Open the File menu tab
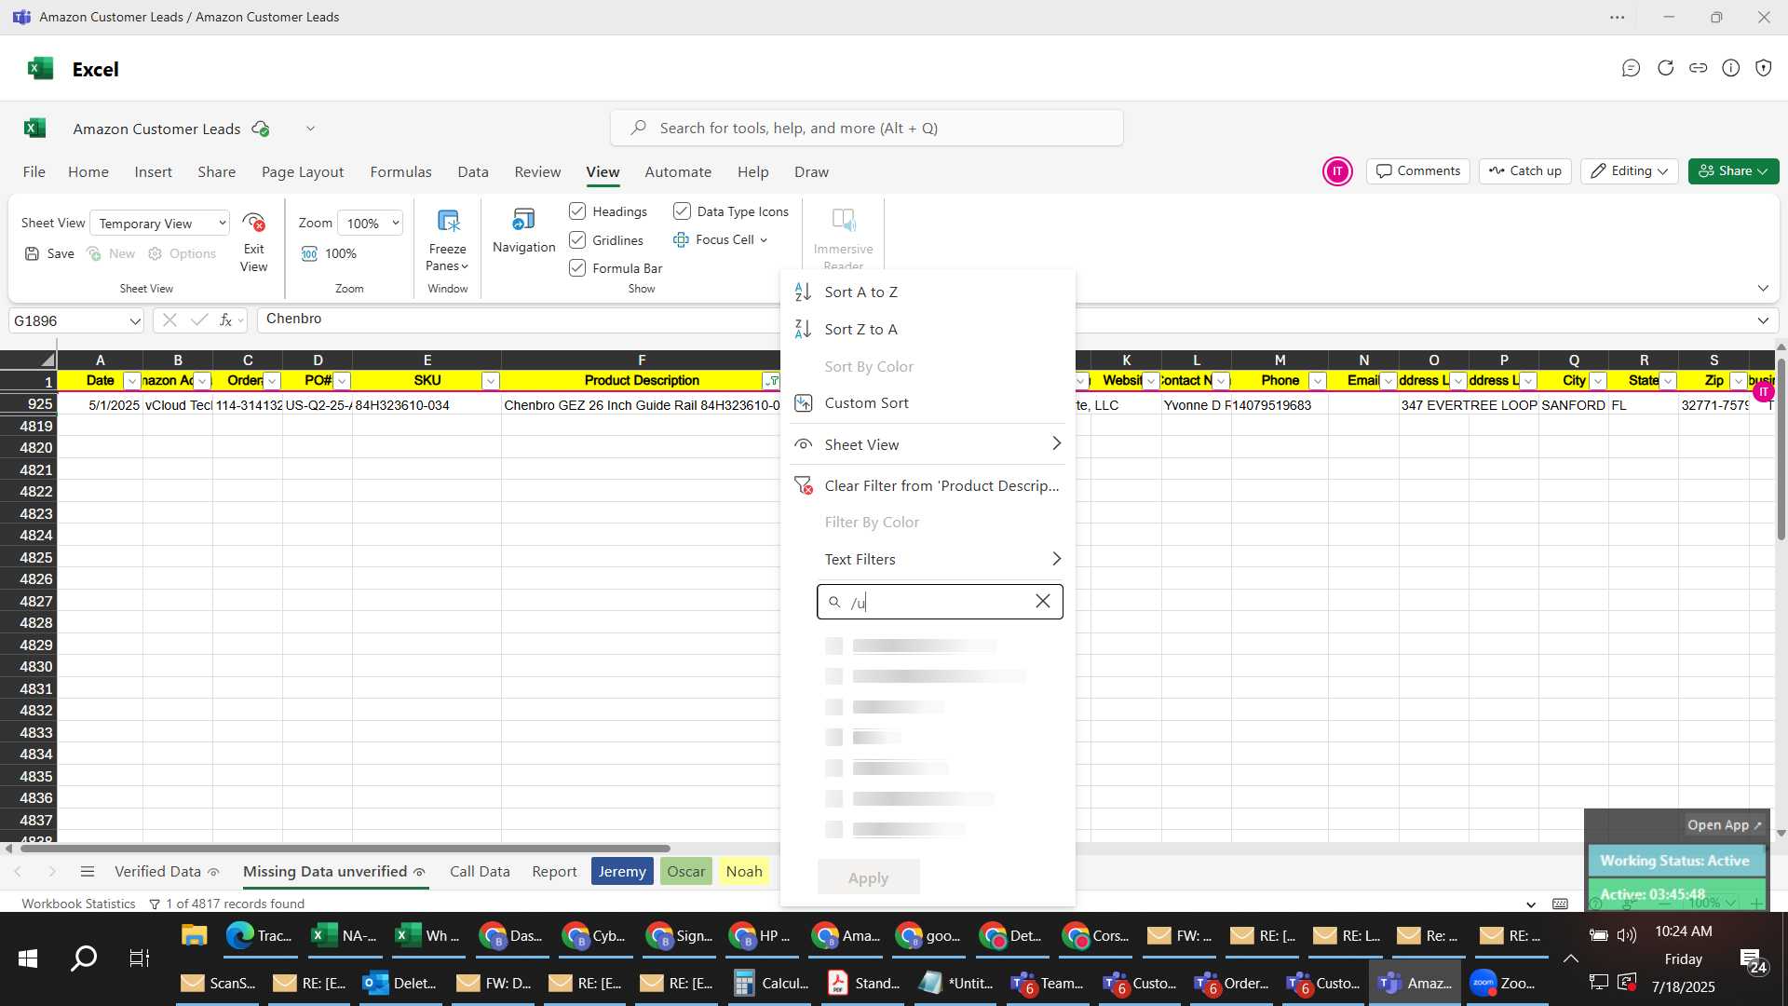1788x1006 pixels. [x=34, y=172]
